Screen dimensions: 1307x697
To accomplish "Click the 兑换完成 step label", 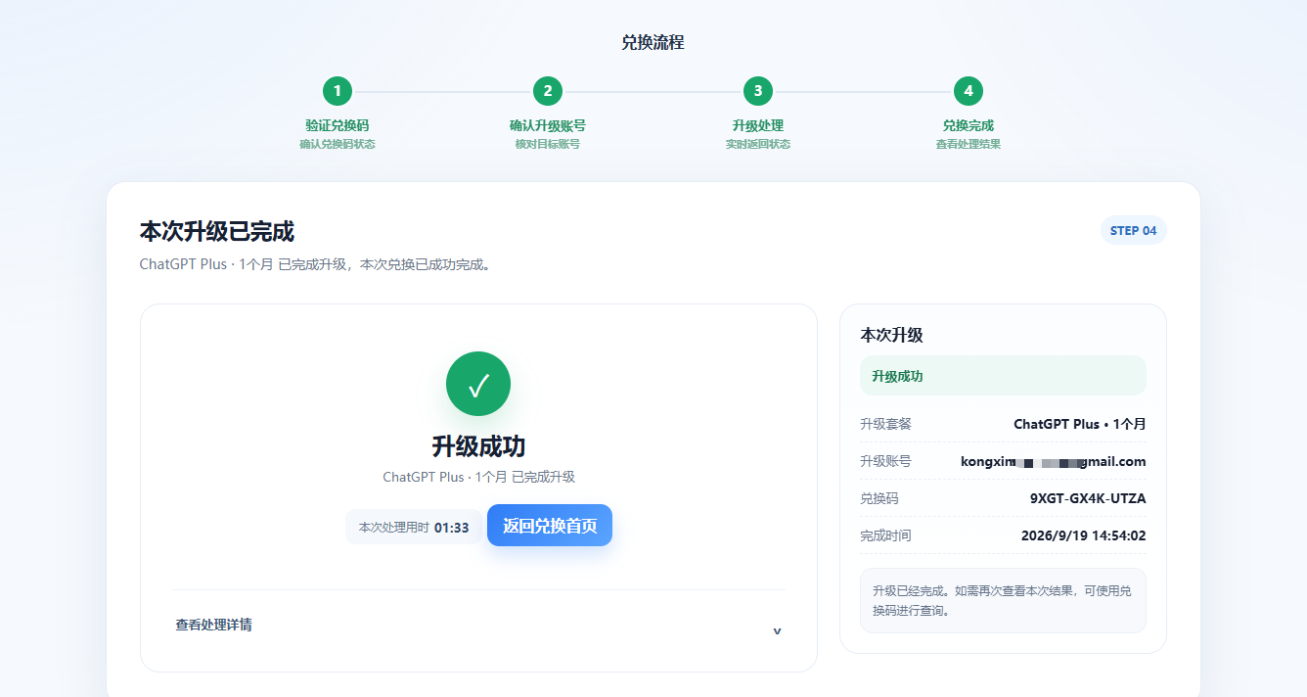I will (x=969, y=125).
